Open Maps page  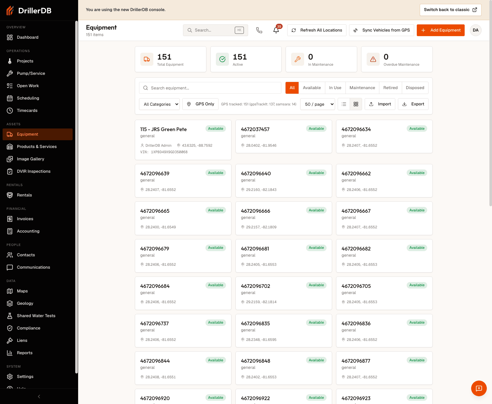[x=37, y=291]
